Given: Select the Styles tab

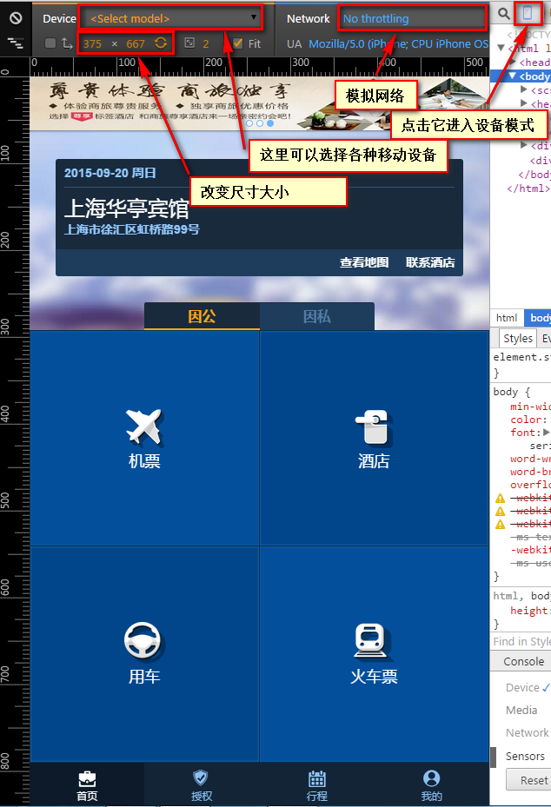Looking at the screenshot, I should (517, 338).
